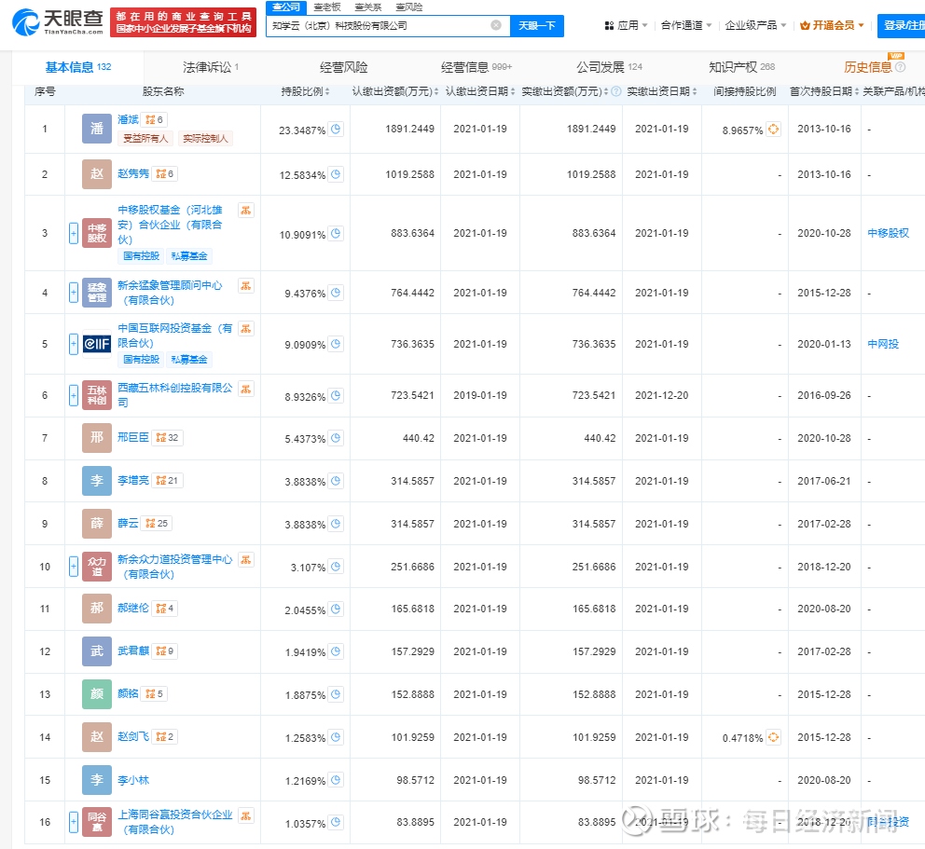Select the 查风险 search mode
925x849 pixels.
(x=408, y=7)
